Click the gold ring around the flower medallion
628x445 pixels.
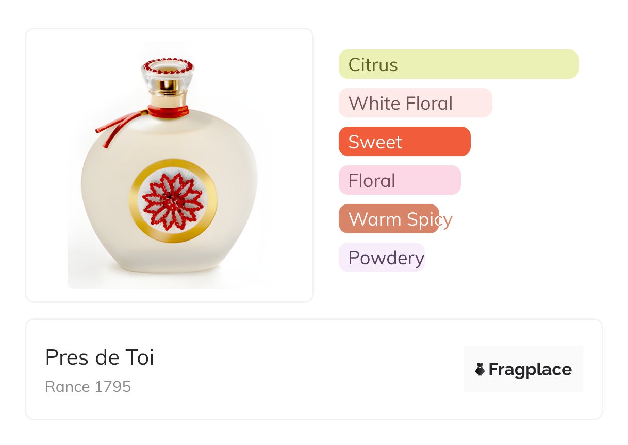coord(173,235)
